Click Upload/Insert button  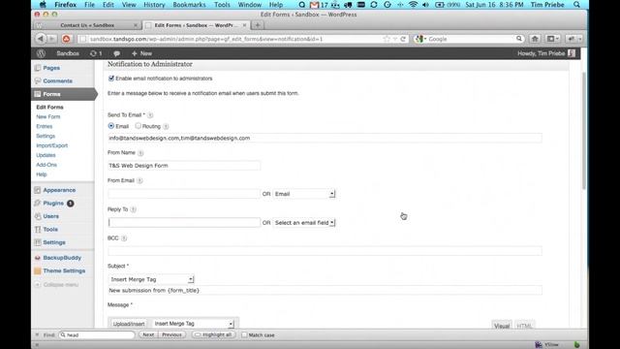click(x=129, y=324)
